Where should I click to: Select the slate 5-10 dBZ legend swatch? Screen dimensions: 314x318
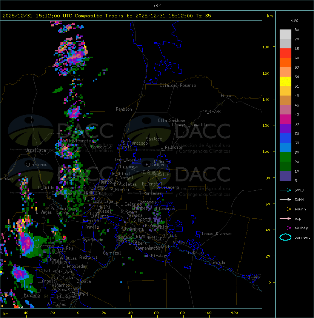pyautogui.click(x=285, y=176)
